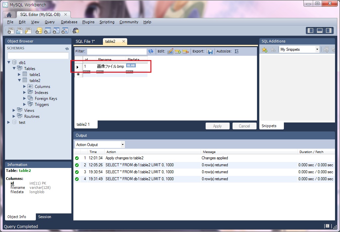The height and width of the screenshot is (232, 340).
Task: Insert a new row with the Edit icon
Action: 178,51
